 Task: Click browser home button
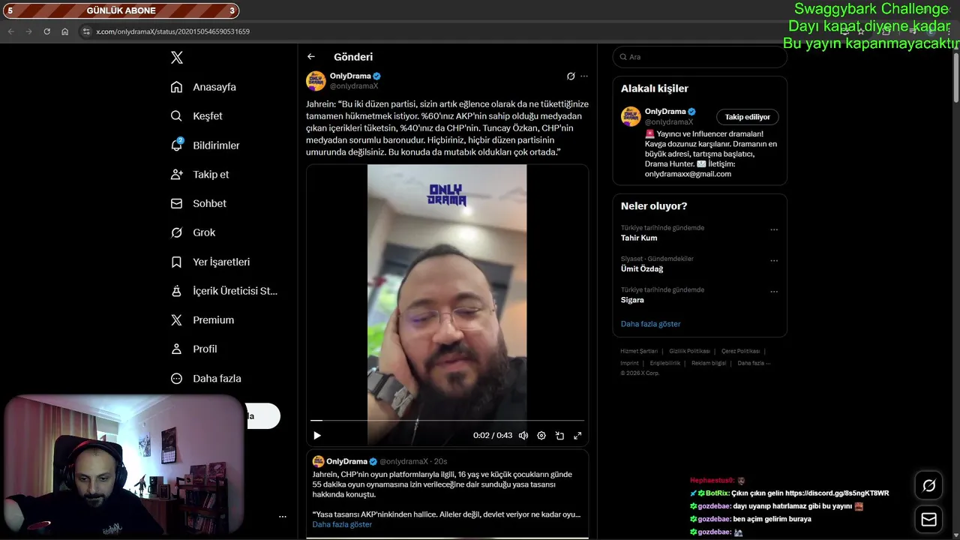[x=64, y=31]
